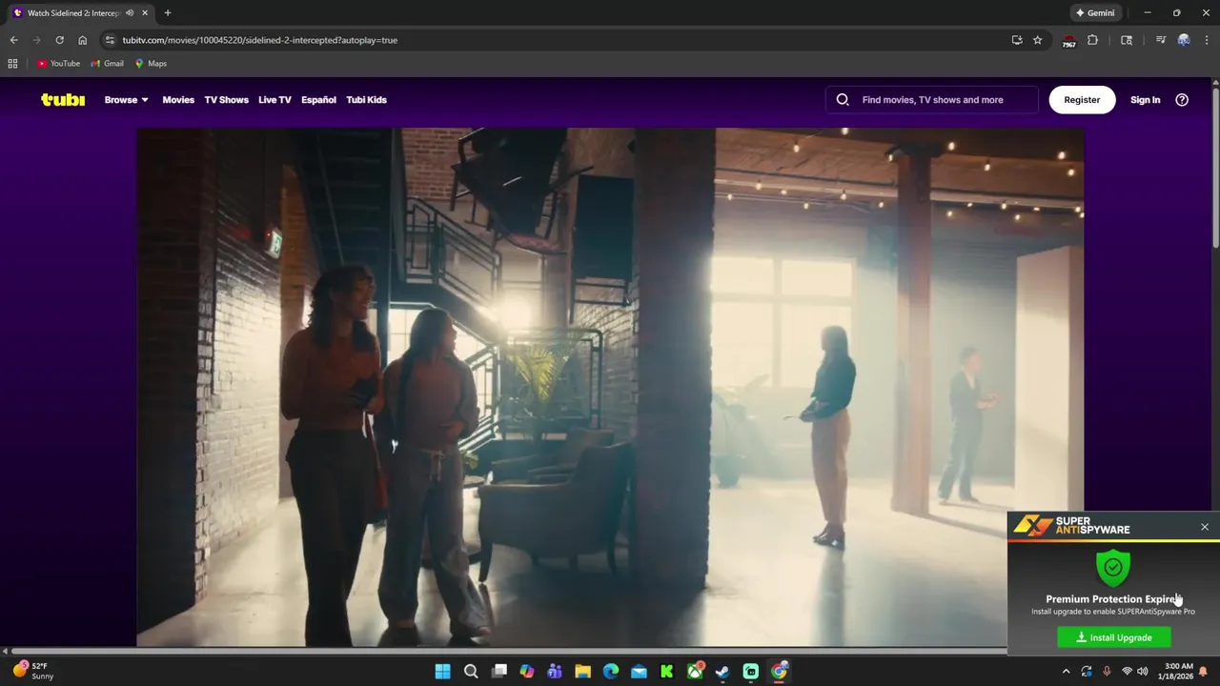This screenshot has height=686, width=1220.
Task: Open the Extensions puzzle icon
Action: (1092, 40)
